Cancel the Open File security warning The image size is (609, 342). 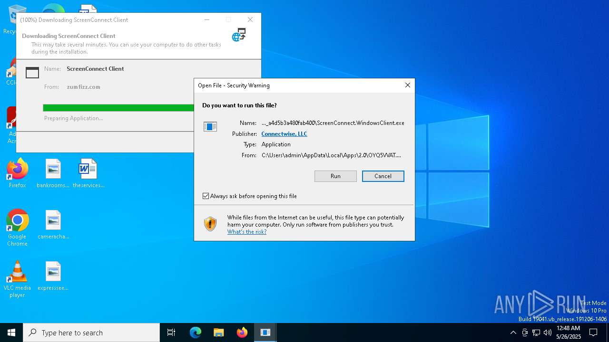pos(383,176)
